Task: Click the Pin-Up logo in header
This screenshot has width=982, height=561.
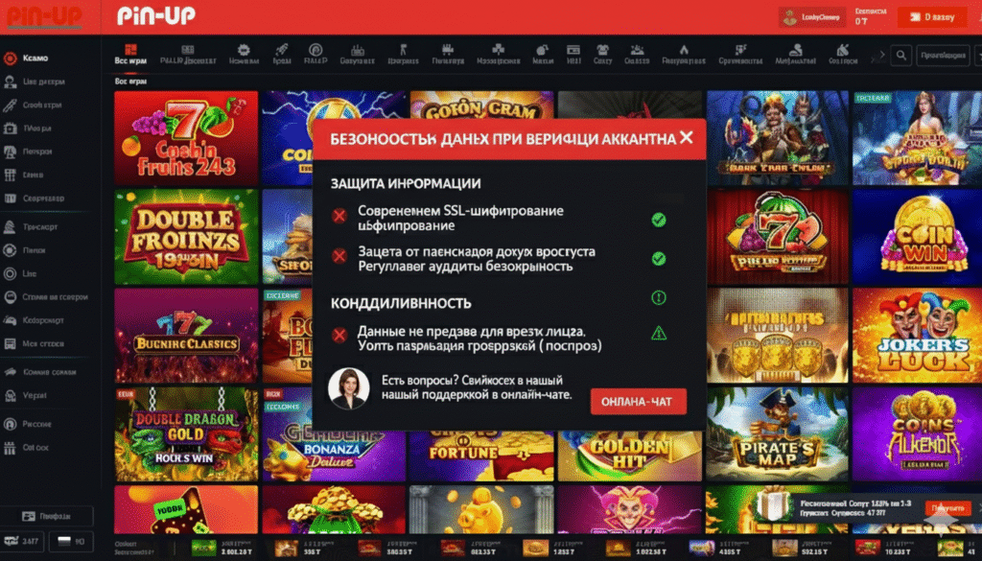Action: tap(156, 15)
